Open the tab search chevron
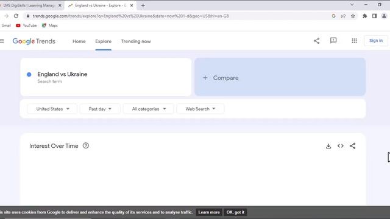The height and width of the screenshot is (219, 390). (352, 4)
